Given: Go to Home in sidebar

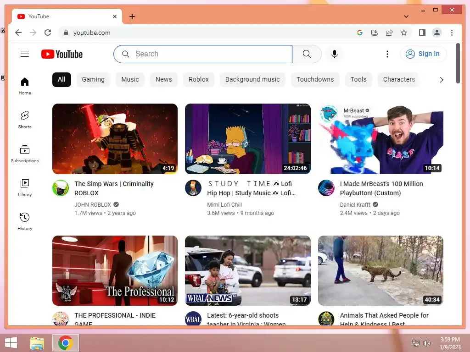Looking at the screenshot, I should pos(25,86).
